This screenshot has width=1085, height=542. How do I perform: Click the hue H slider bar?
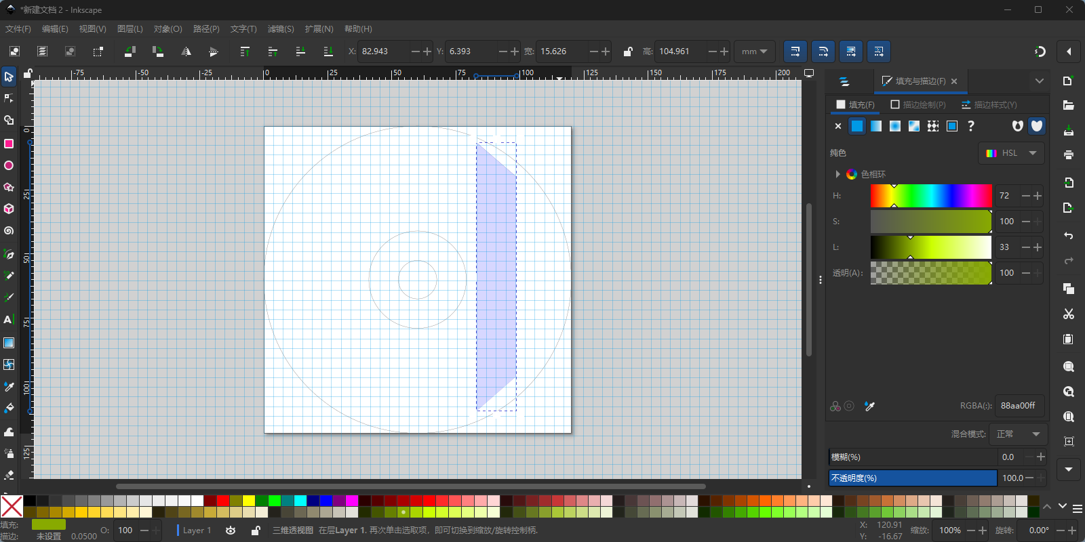930,196
